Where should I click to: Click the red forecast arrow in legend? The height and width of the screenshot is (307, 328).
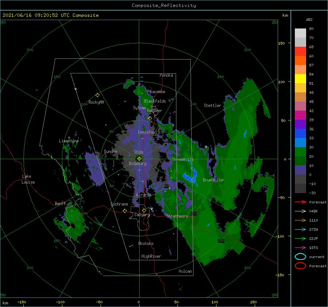tap(300, 202)
